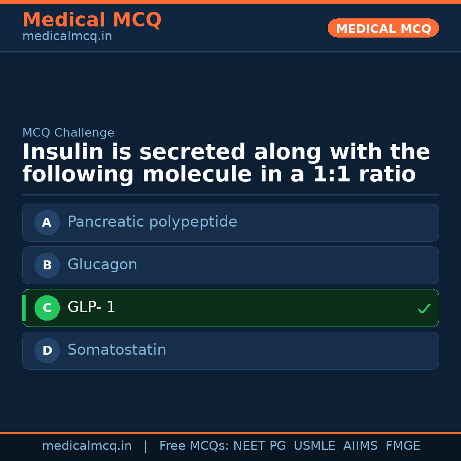The height and width of the screenshot is (461, 461).
Task: Click the insulin question heading text
Action: (x=226, y=163)
